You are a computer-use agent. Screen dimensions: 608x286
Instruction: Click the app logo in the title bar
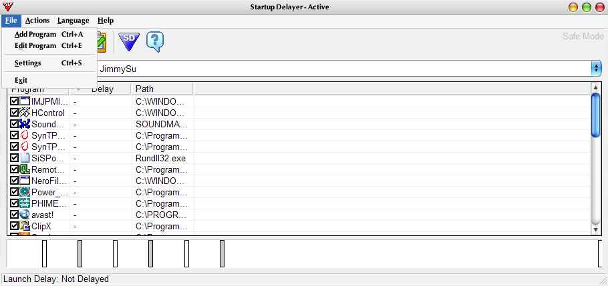point(7,7)
